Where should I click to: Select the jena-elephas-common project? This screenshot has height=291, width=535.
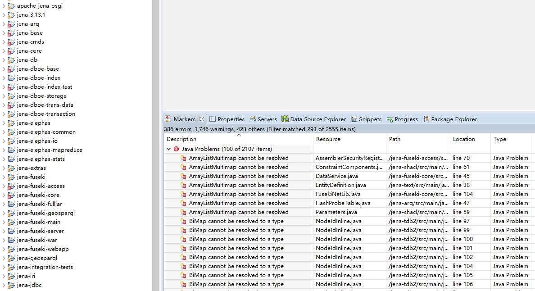point(46,132)
